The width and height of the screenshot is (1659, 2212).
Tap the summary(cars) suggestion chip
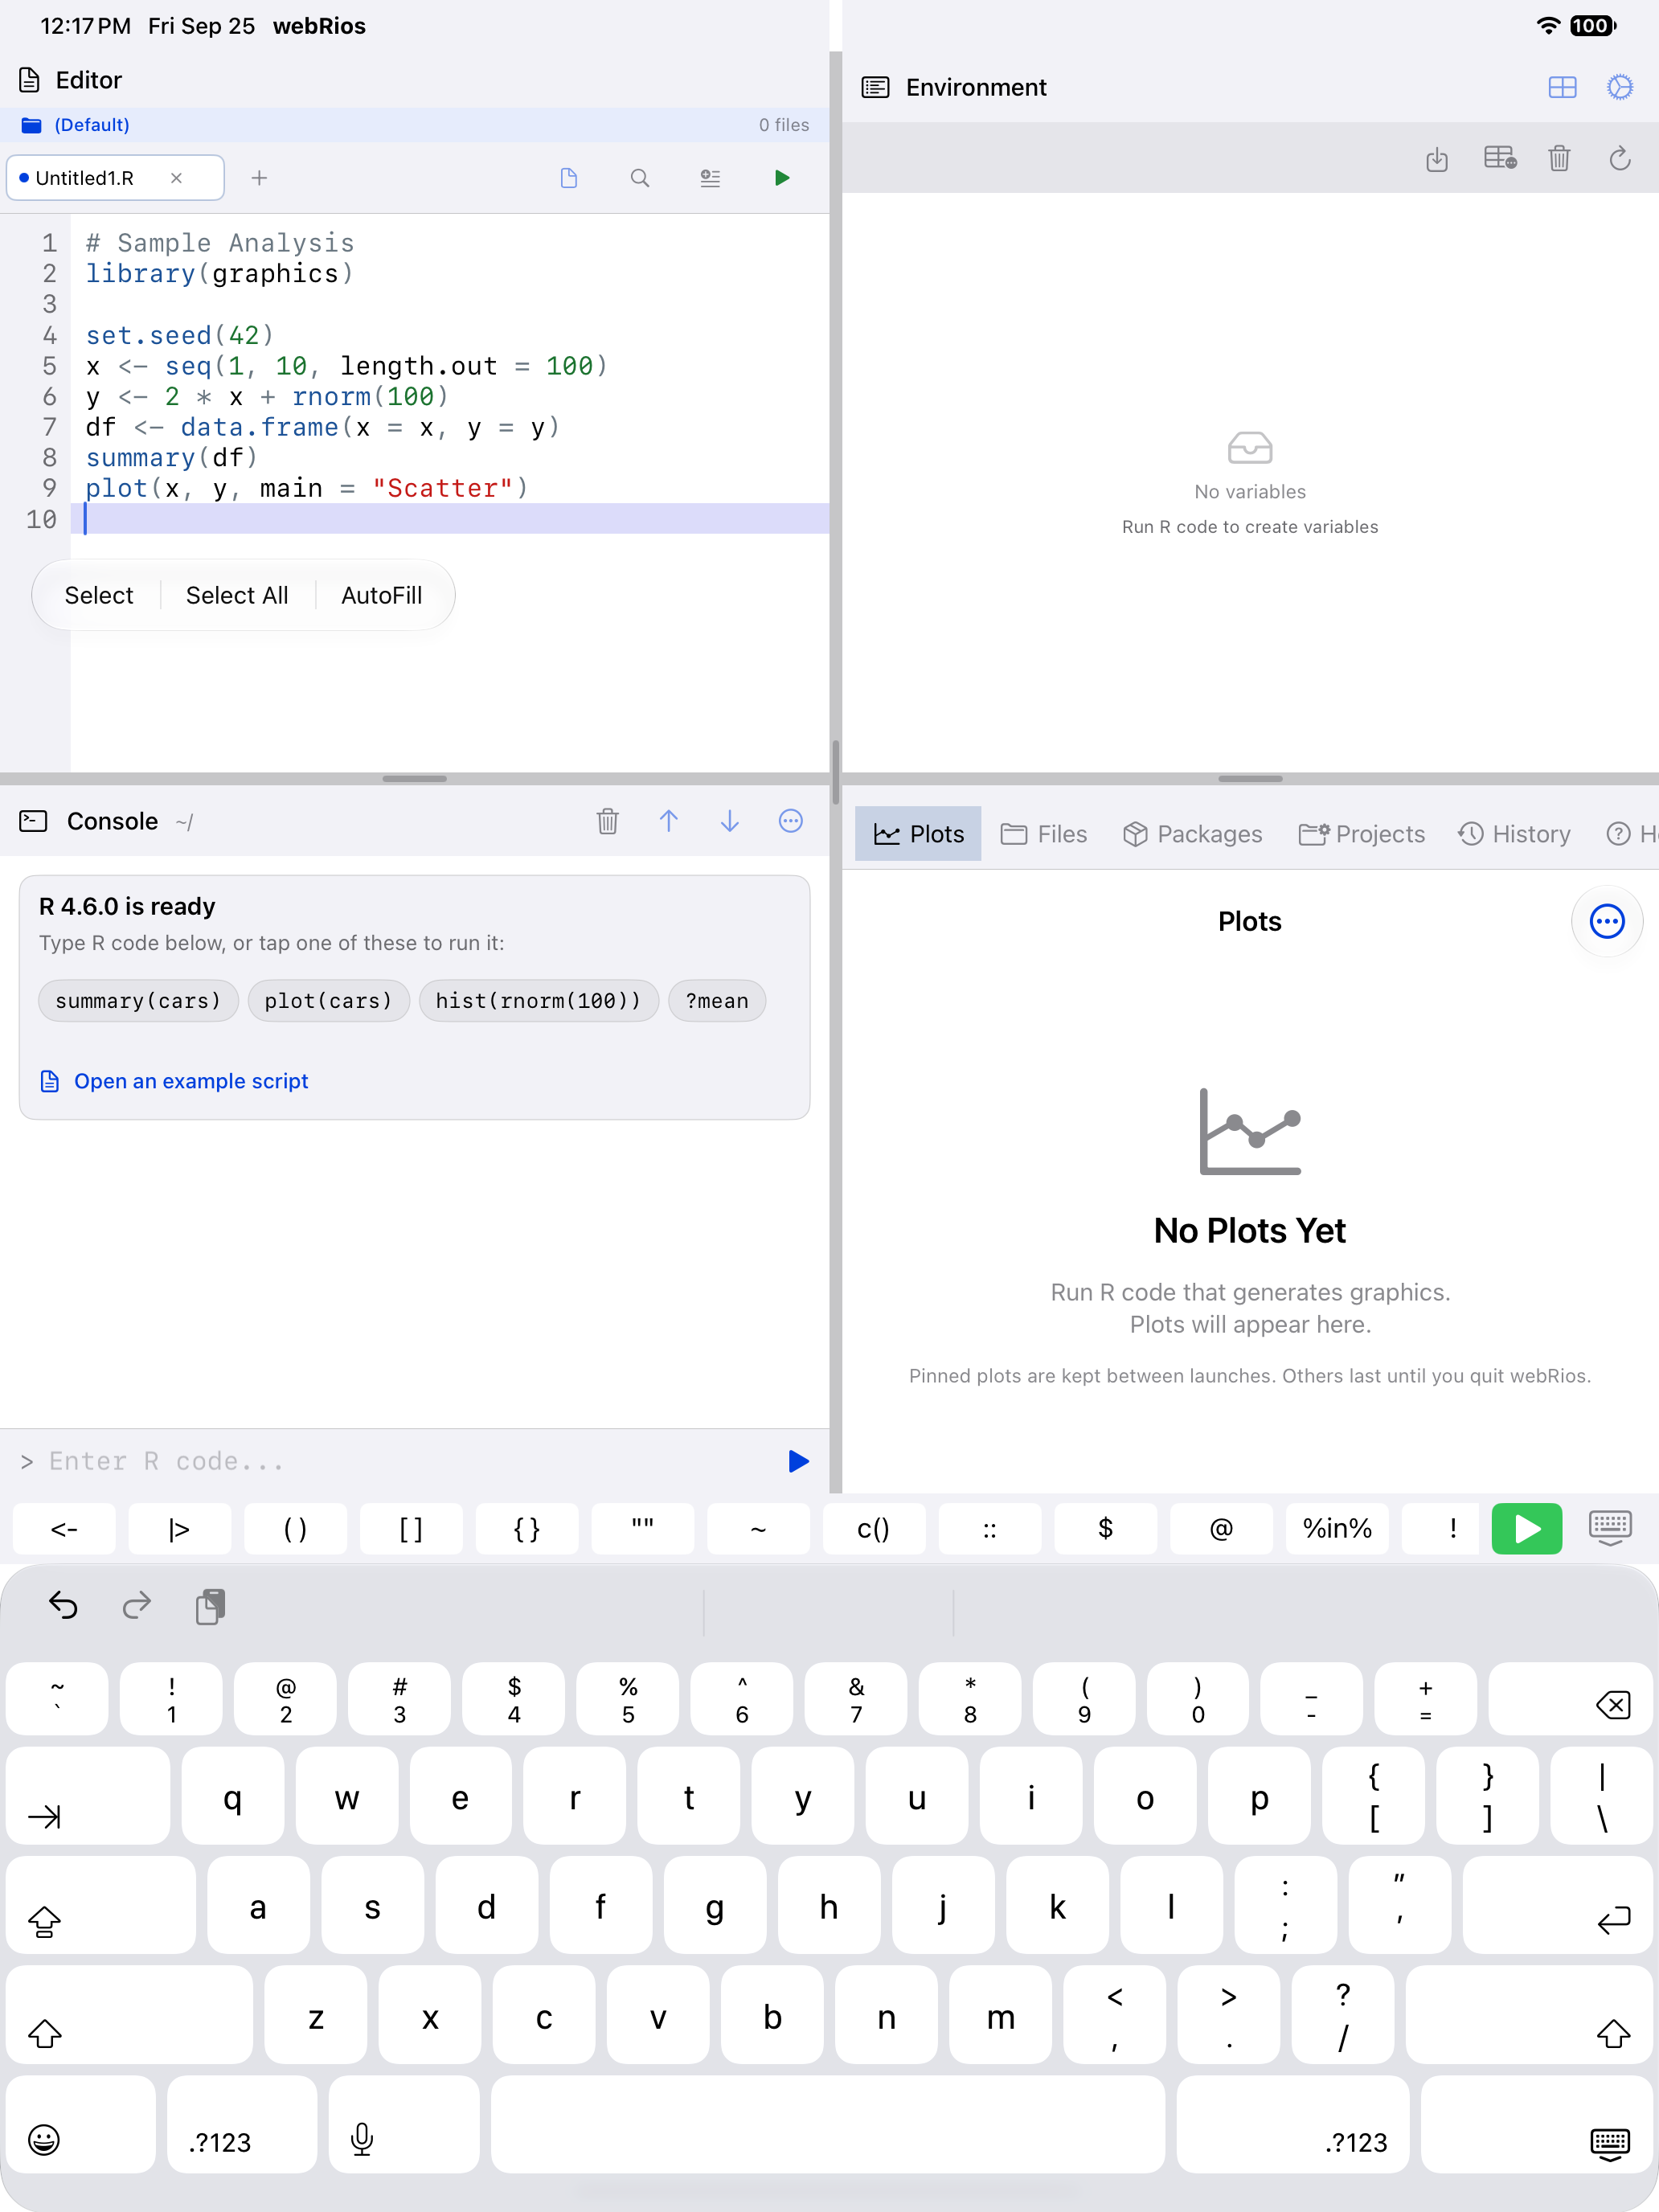138,1001
